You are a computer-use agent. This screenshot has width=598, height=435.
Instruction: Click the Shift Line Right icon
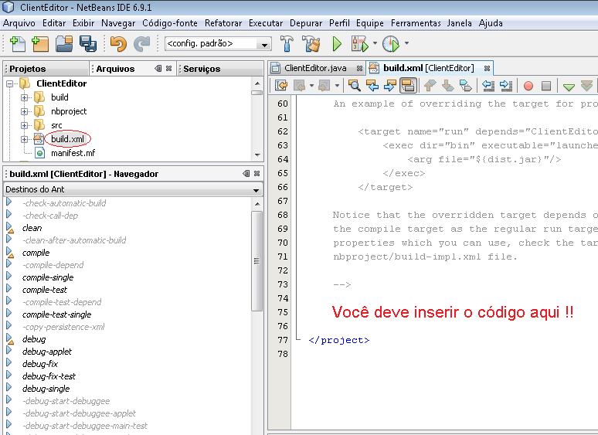pos(506,86)
